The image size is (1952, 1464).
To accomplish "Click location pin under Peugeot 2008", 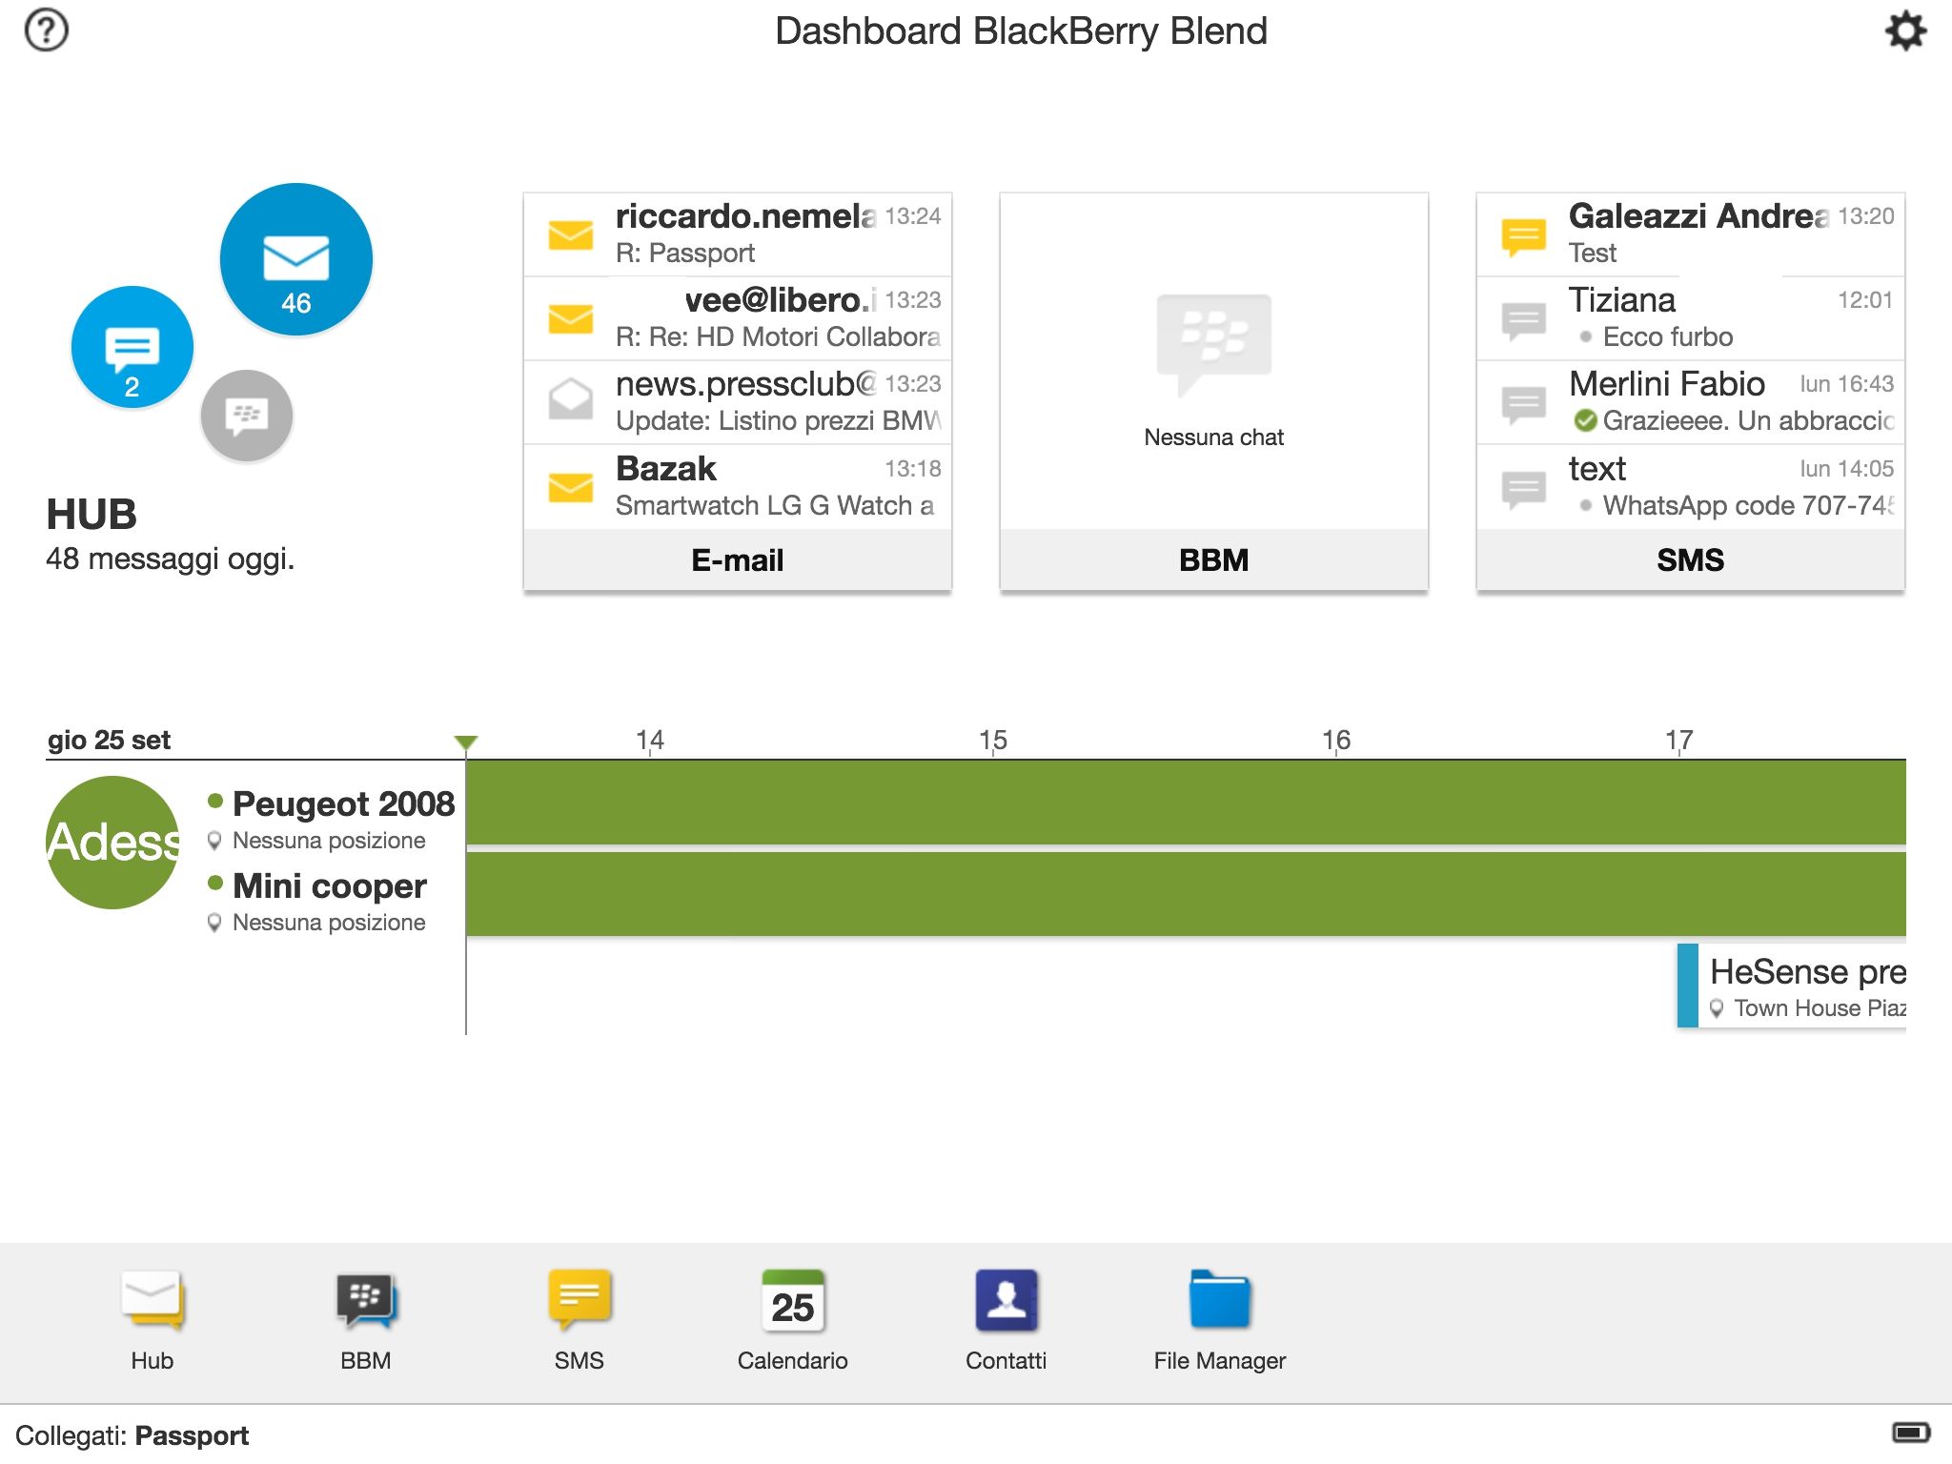I will (214, 841).
